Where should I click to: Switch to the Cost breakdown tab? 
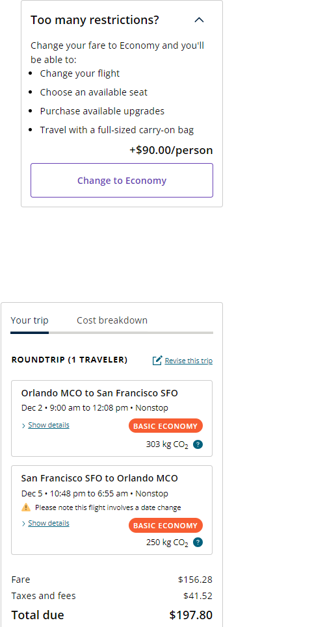[112, 320]
